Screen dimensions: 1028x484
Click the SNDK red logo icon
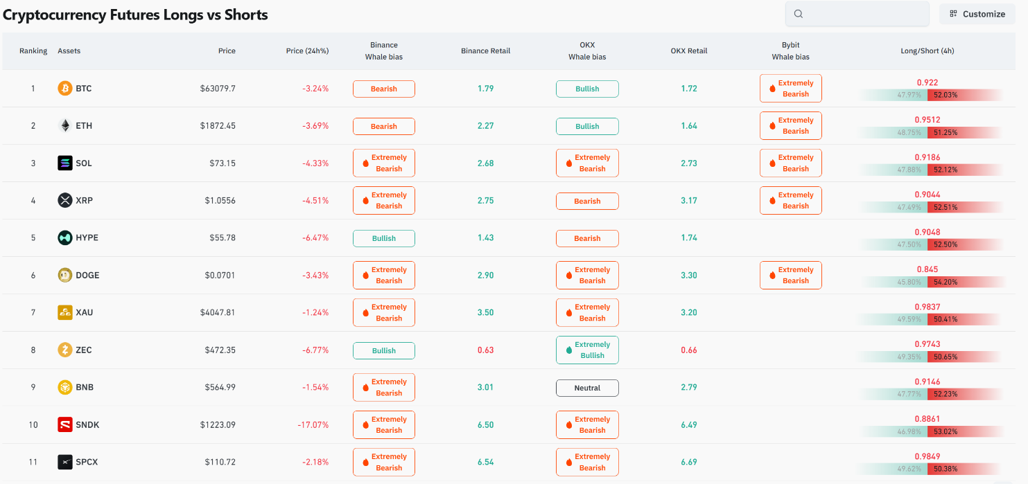64,425
